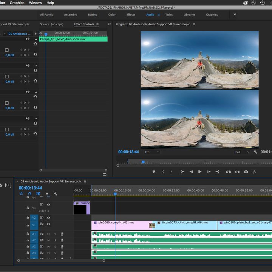Click the Mark In bracket button
Screen dimensions: 272x272
(x=163, y=172)
